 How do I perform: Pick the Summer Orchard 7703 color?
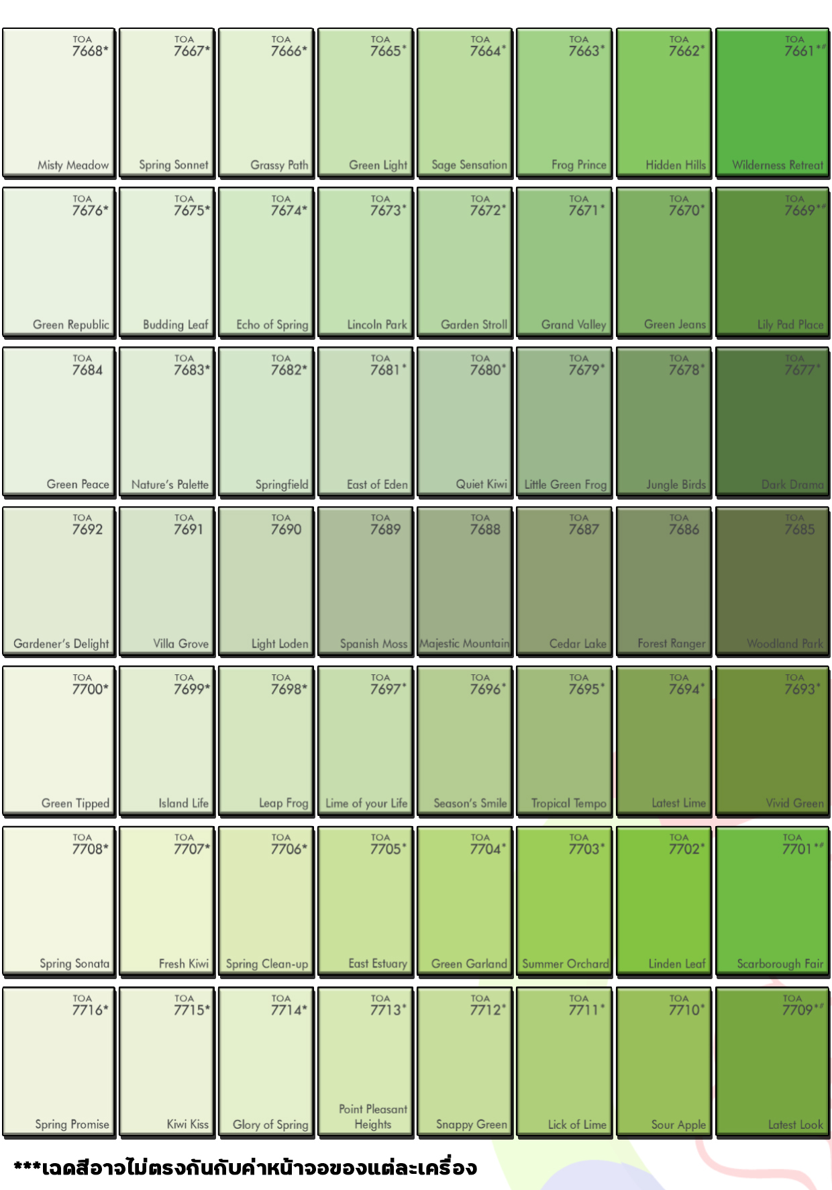tap(564, 901)
